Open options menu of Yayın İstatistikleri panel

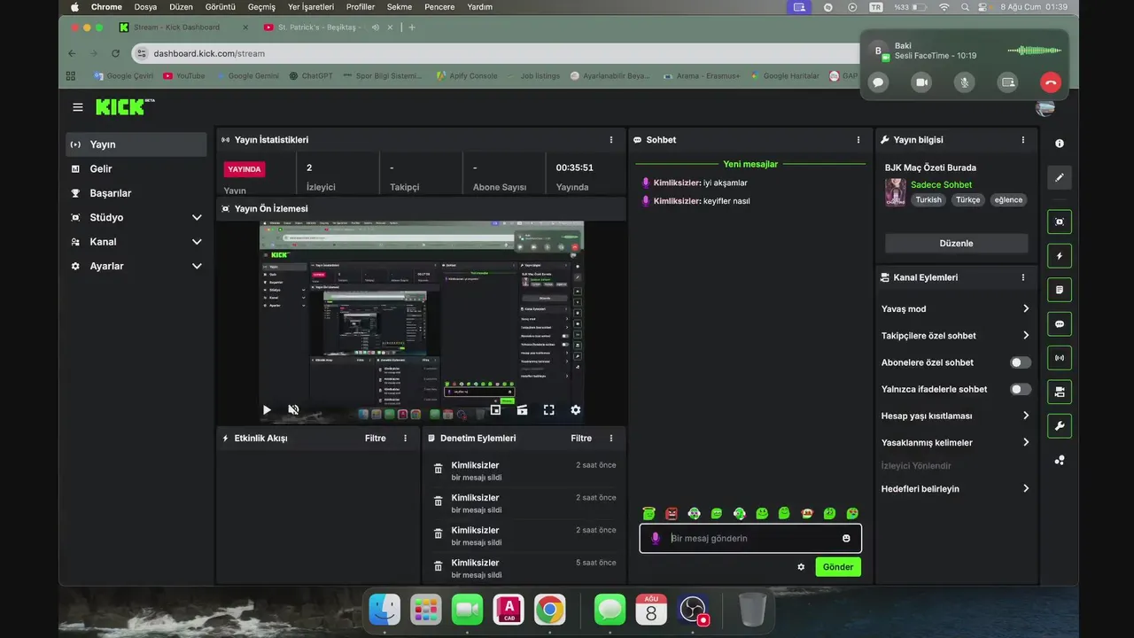click(610, 140)
